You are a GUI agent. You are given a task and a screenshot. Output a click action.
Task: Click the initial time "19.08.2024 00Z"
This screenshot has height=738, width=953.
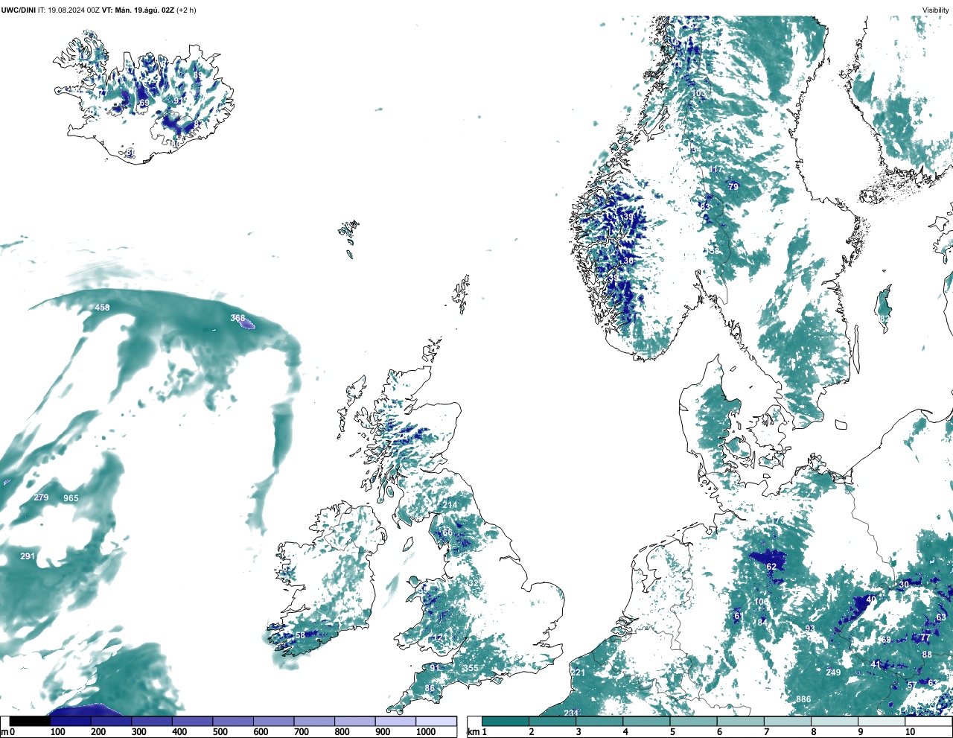tap(73, 10)
